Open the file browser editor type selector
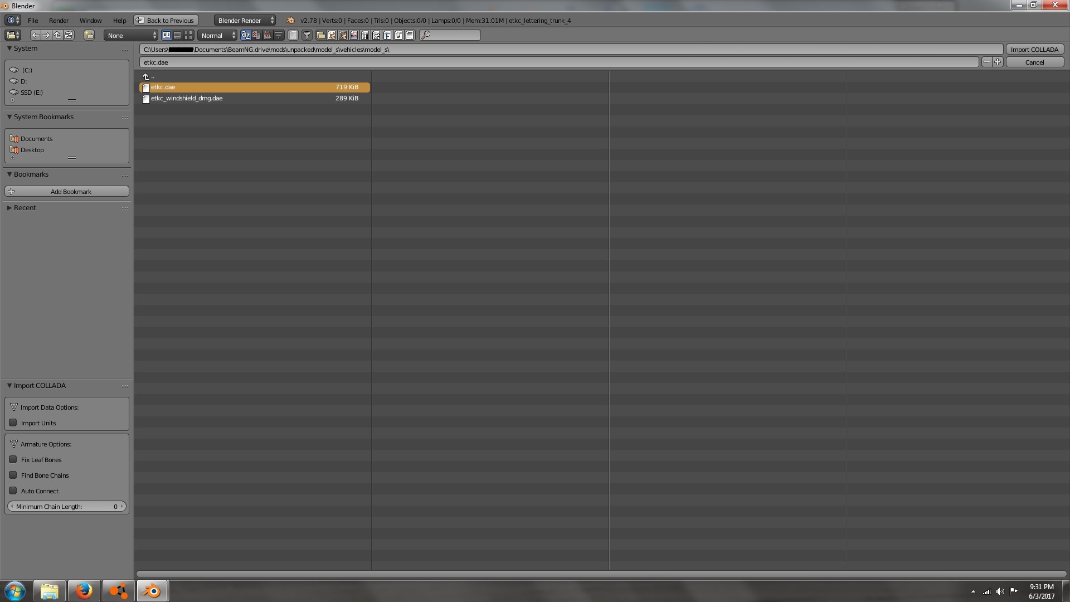 tap(13, 35)
